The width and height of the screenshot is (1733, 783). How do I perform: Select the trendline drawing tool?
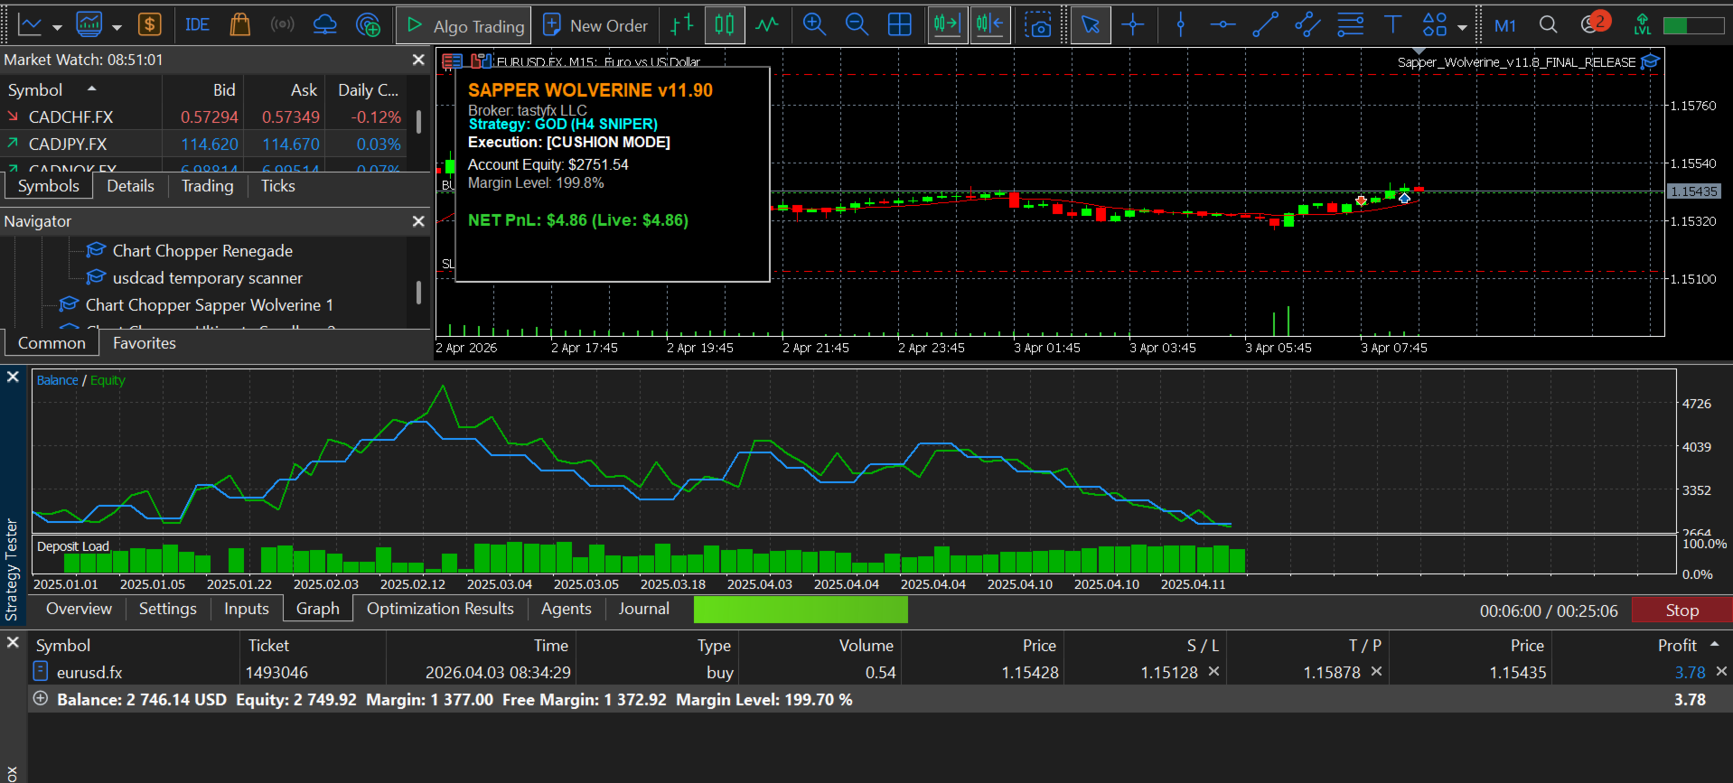pos(1265,25)
